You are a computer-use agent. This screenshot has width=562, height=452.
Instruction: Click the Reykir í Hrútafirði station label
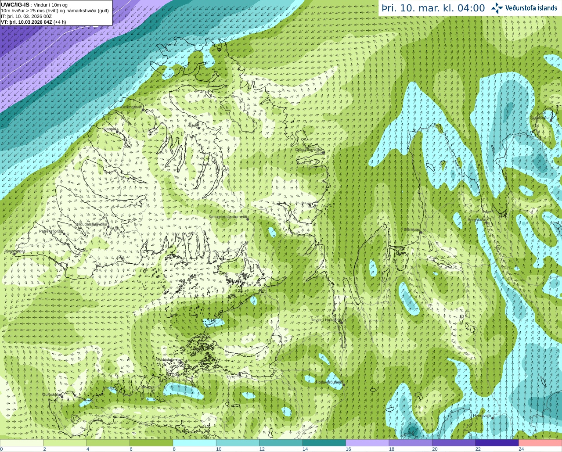pos(326,320)
